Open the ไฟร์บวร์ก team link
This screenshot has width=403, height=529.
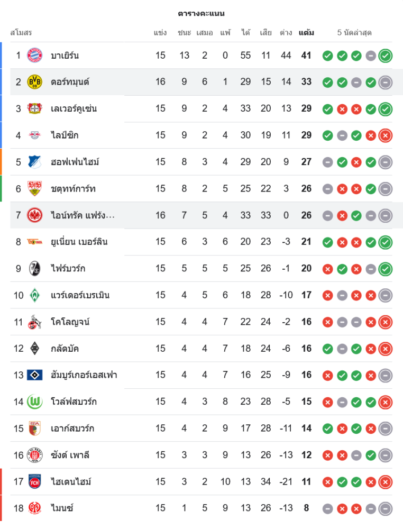click(x=68, y=269)
